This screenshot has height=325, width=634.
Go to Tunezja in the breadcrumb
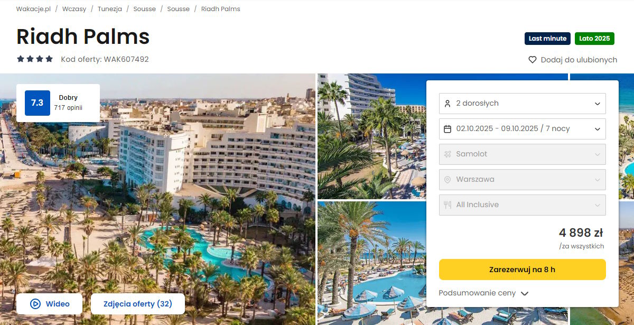click(110, 9)
